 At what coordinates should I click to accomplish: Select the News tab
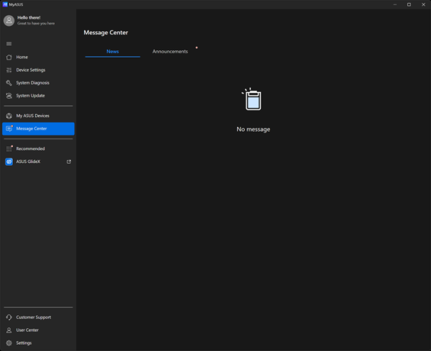[113, 52]
